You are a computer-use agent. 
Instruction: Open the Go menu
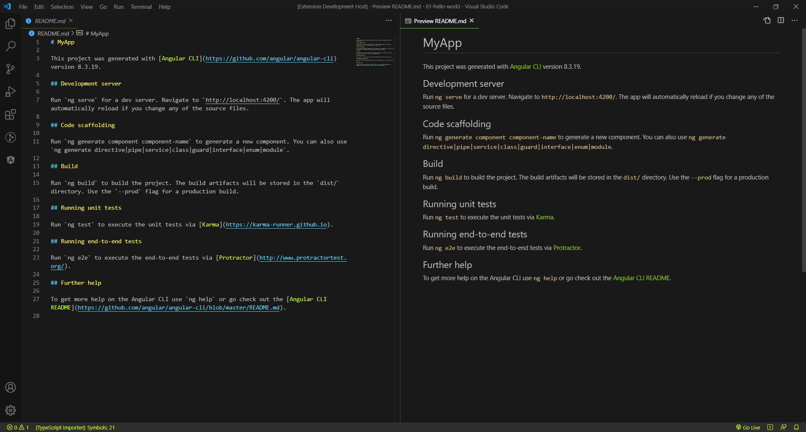tap(103, 7)
